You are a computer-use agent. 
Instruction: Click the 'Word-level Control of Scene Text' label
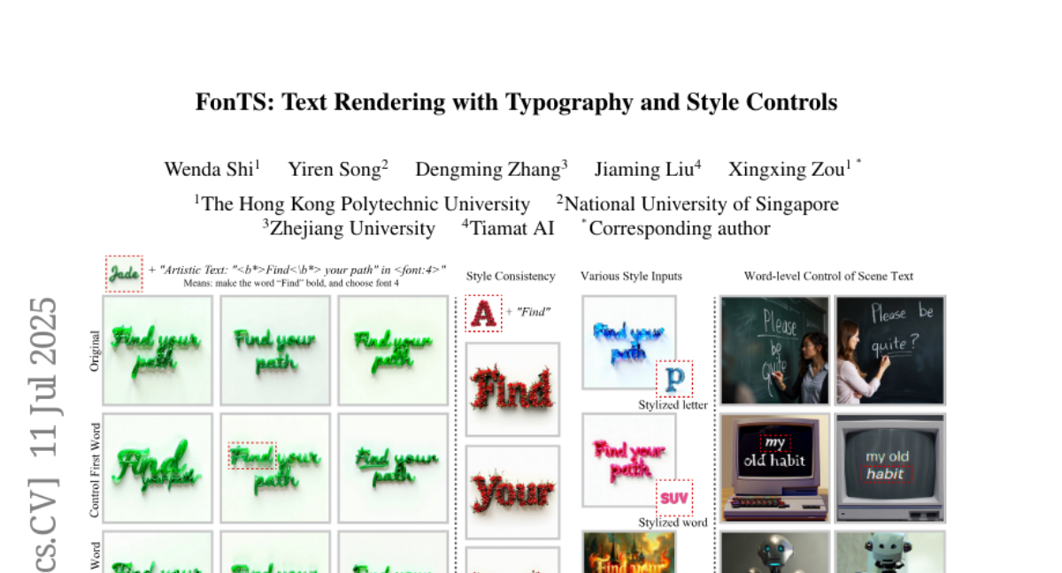(x=828, y=276)
